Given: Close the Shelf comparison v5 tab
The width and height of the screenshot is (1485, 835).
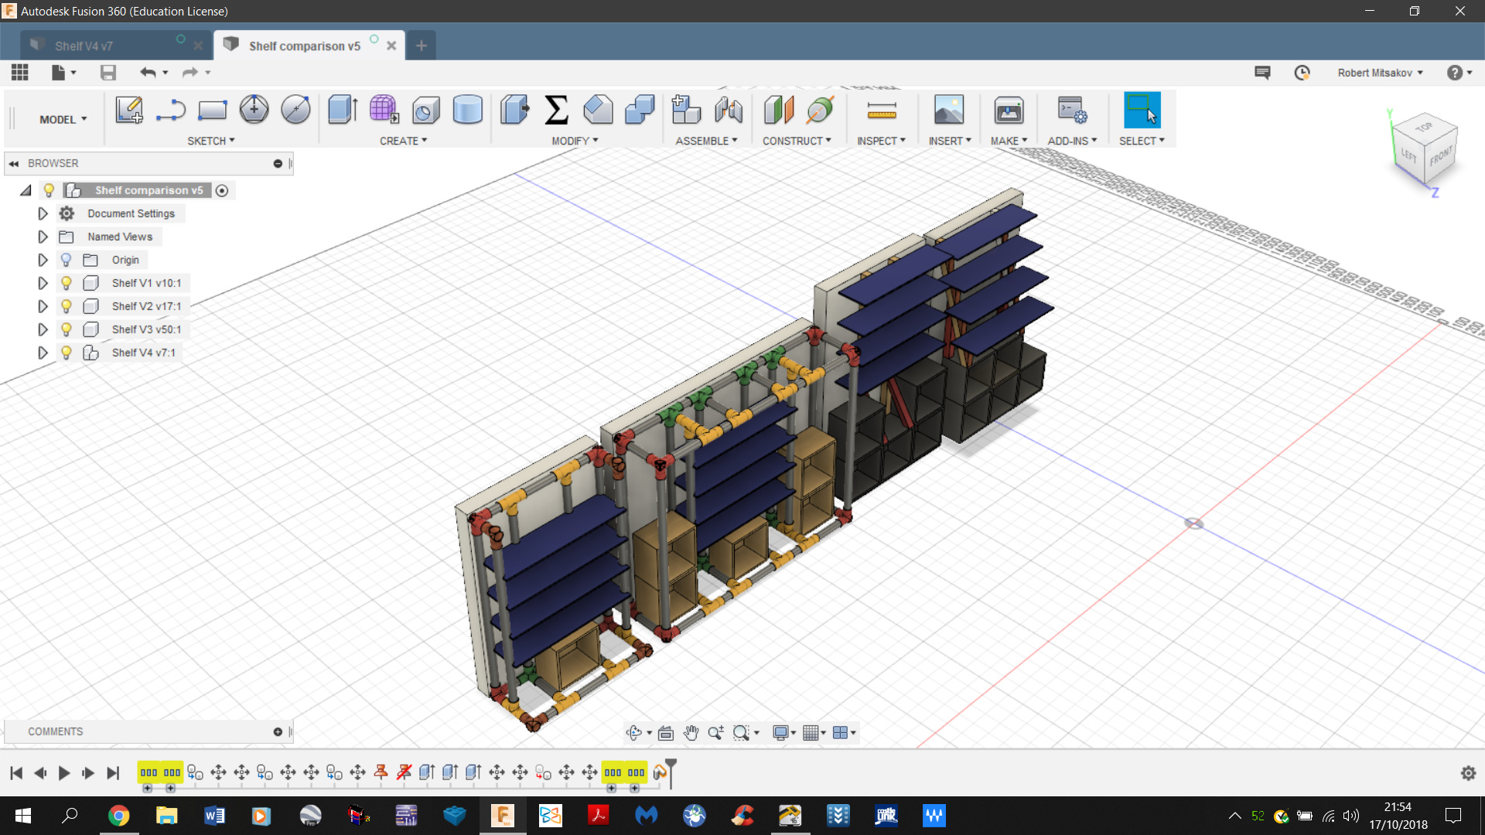Looking at the screenshot, I should (391, 46).
